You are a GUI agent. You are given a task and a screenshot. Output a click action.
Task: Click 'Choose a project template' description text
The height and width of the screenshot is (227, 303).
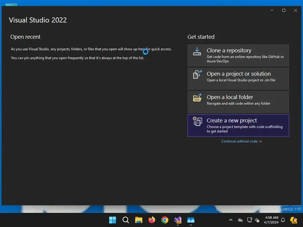245,129
